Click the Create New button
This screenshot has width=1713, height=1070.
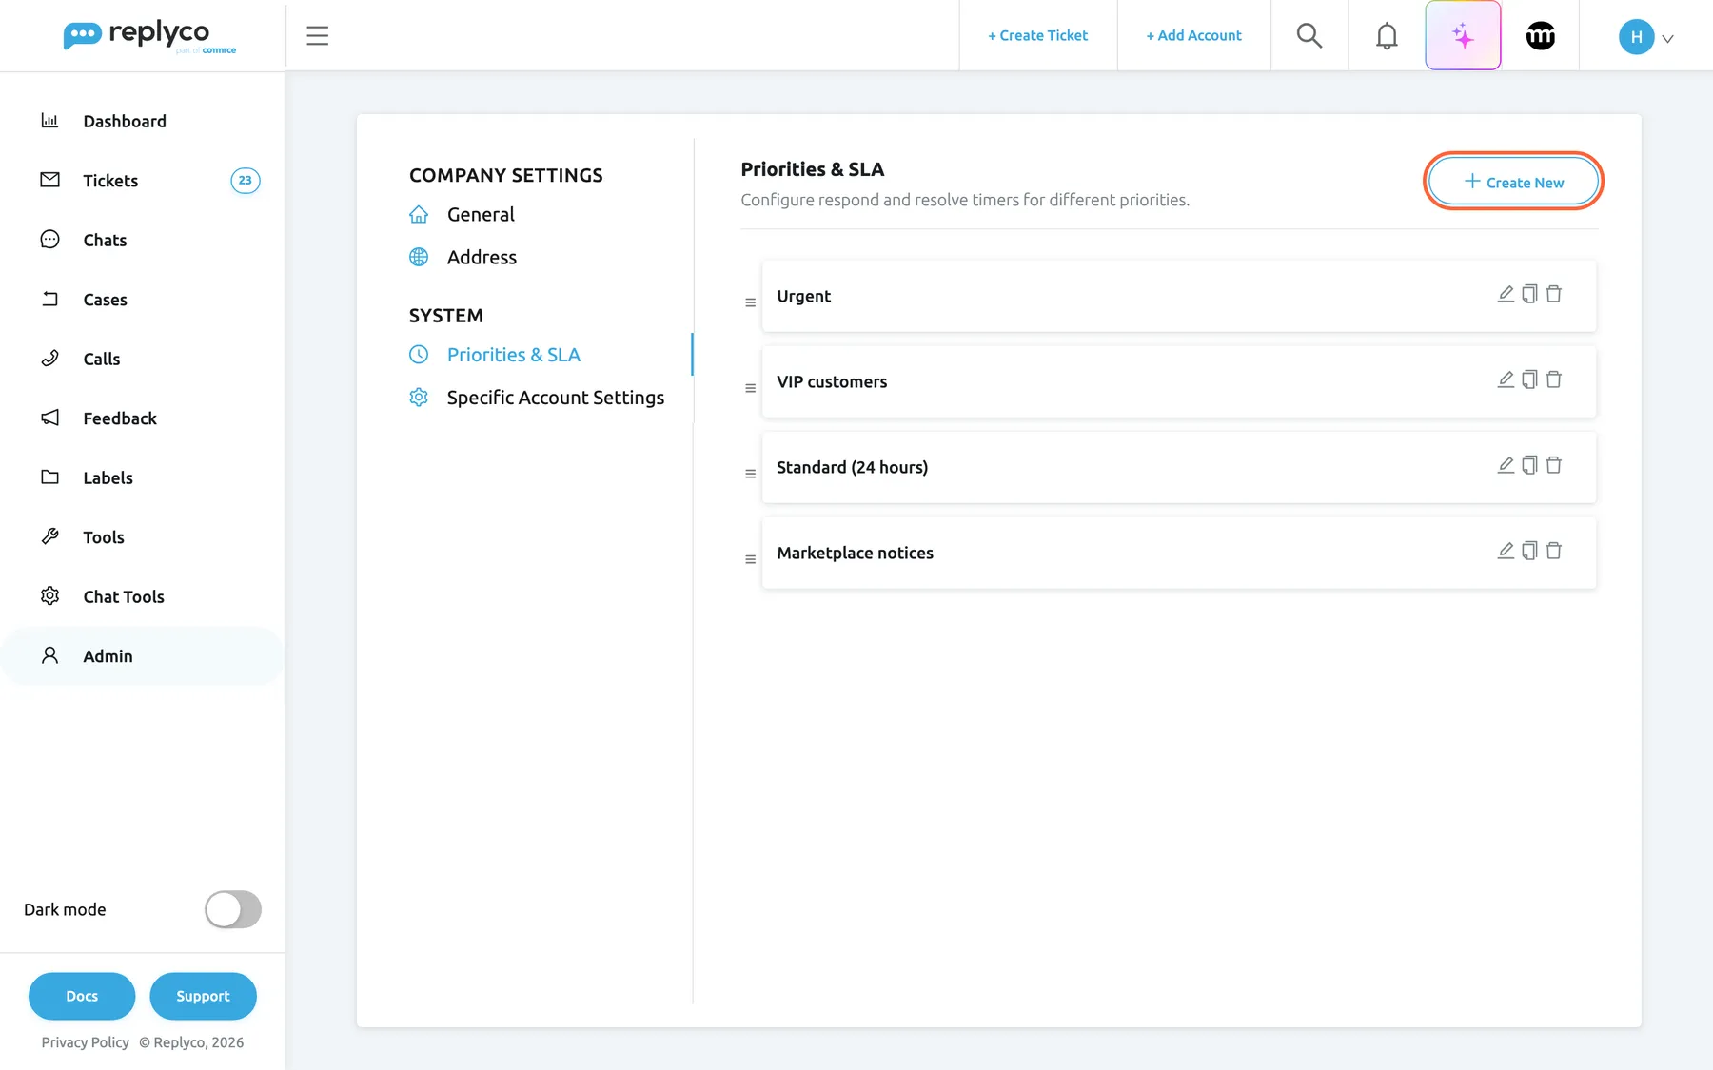1513,182
